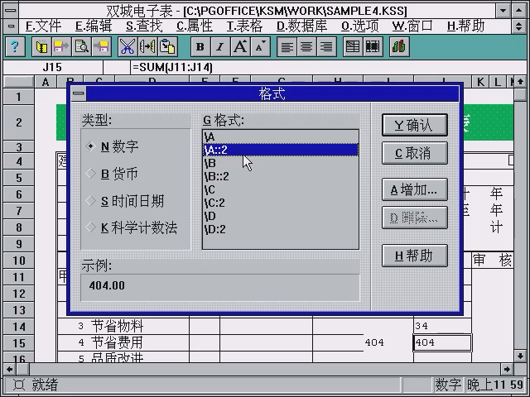This screenshot has height=397, width=530.
Task: Open the O.选项 options menu
Action: point(360,26)
